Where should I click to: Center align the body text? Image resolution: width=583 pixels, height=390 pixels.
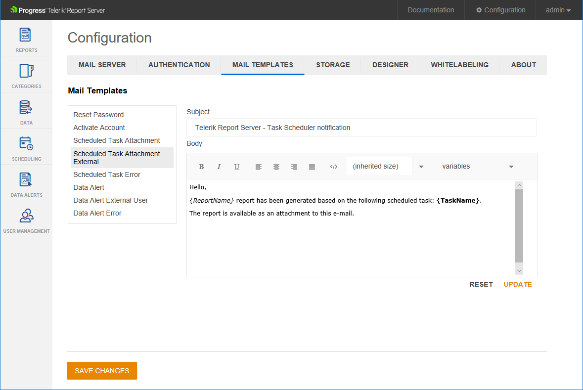click(276, 167)
